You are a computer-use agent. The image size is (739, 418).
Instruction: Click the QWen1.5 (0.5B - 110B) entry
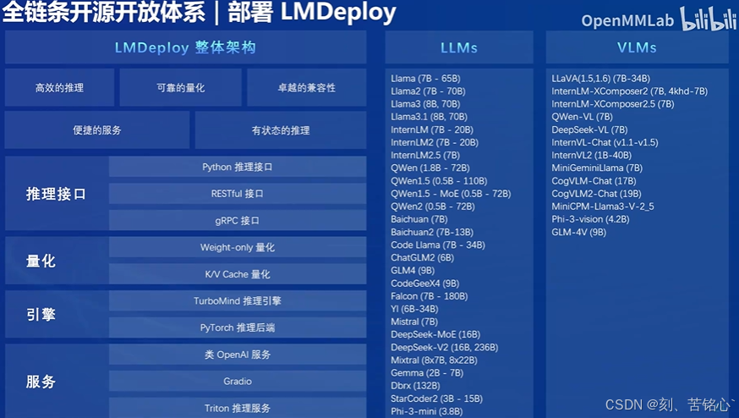439,181
